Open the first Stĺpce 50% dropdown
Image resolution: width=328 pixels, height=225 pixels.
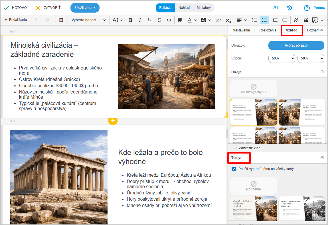point(282,58)
